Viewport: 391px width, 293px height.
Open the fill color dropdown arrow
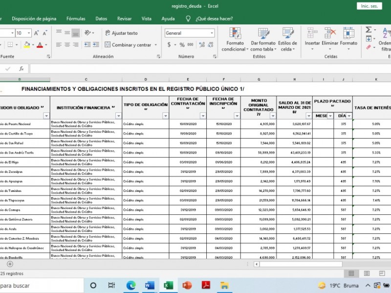[33, 45]
